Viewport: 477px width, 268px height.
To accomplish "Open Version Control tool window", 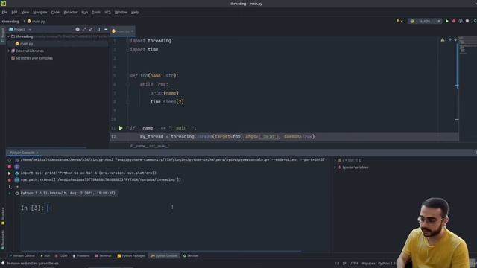I will (x=22, y=256).
